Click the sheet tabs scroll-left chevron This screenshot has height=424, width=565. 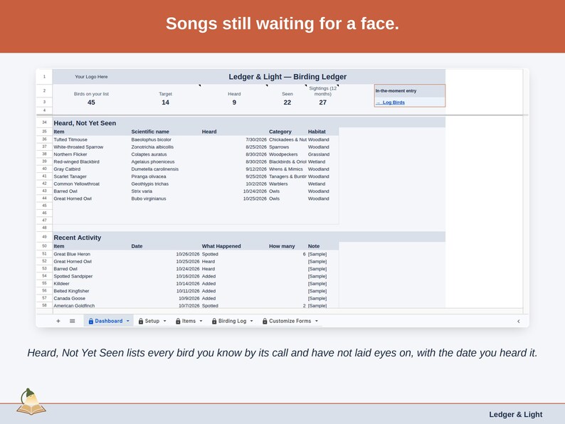coord(519,321)
